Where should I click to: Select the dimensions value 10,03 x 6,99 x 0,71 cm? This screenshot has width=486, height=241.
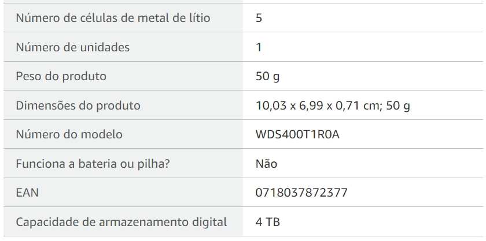[319, 106]
